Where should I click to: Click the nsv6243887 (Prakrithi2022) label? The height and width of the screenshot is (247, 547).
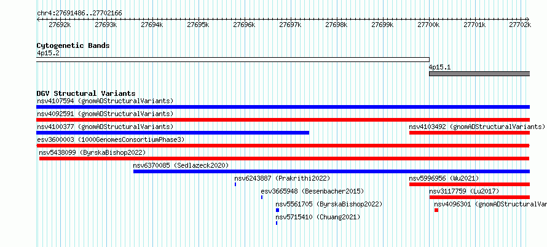pos(282,179)
